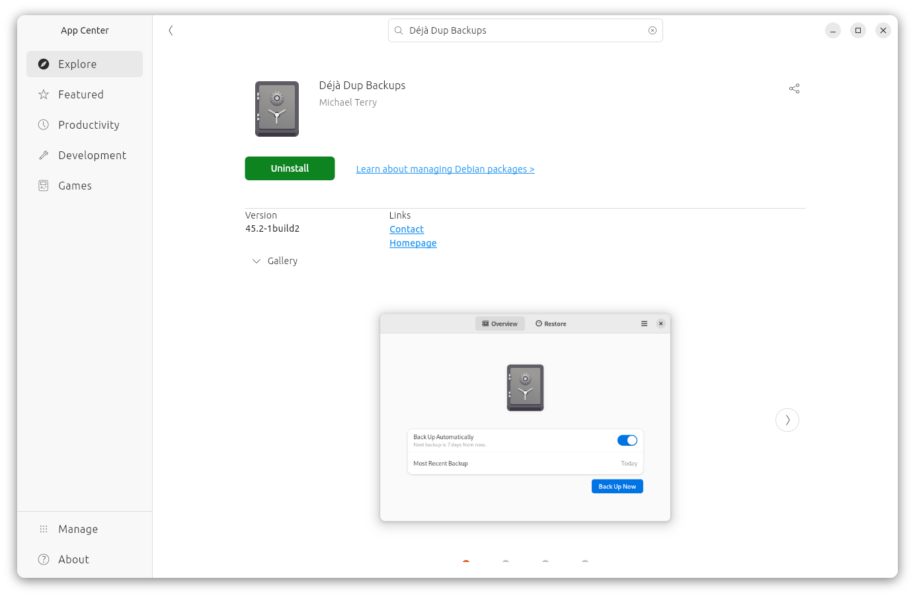915x597 pixels.
Task: Click the search magnifier icon
Action: 399,30
